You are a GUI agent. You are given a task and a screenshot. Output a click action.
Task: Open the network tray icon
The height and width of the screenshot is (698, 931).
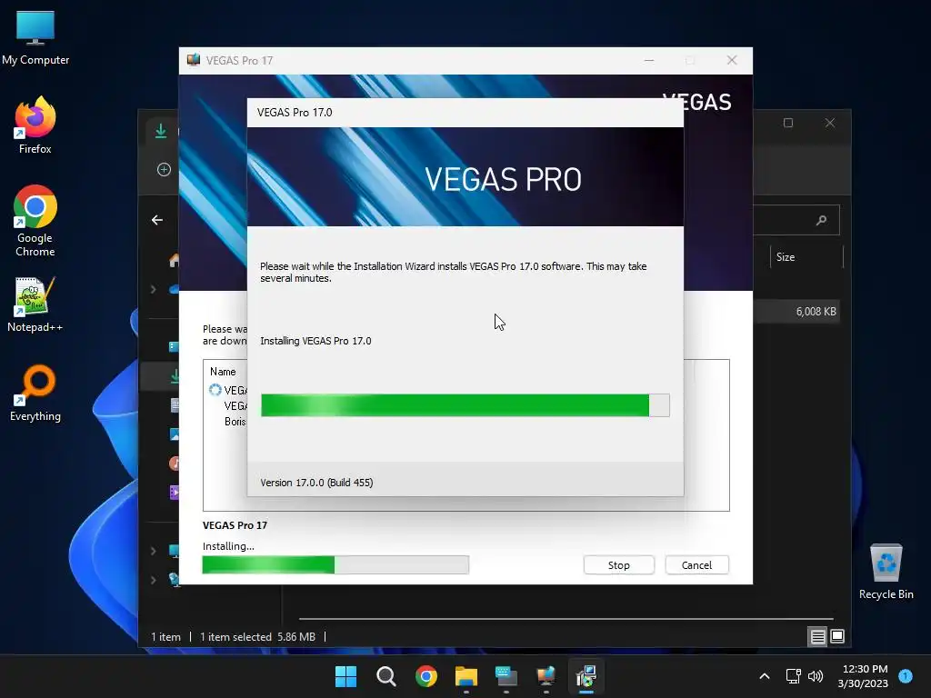click(793, 676)
